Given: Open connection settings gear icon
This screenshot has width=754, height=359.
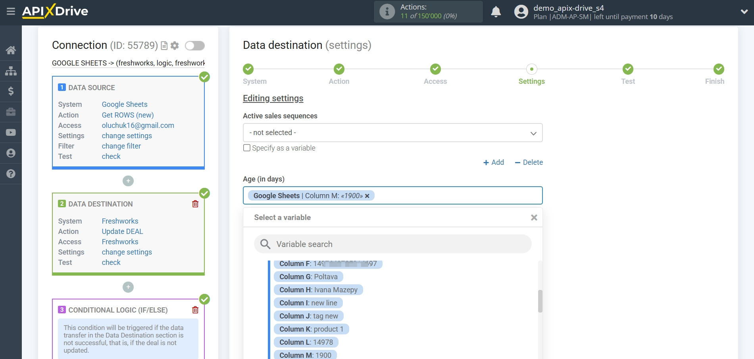Looking at the screenshot, I should coord(175,46).
